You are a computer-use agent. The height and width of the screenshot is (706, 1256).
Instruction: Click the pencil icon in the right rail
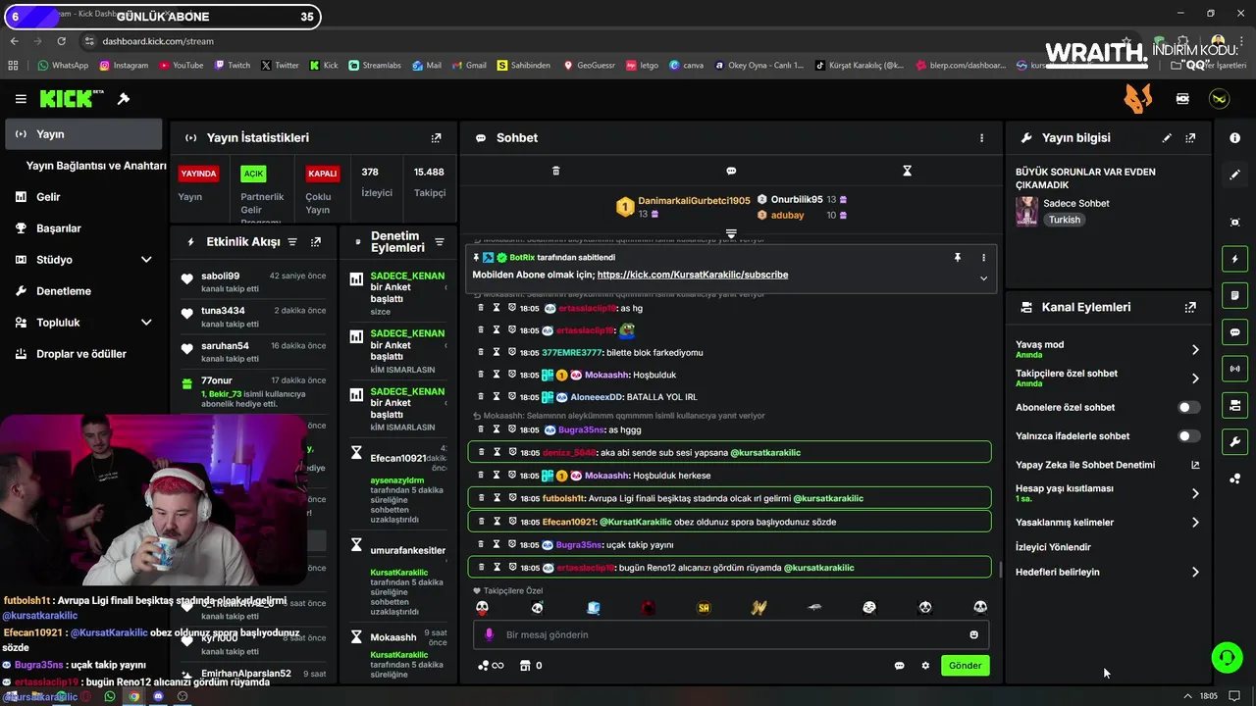[1234, 175]
